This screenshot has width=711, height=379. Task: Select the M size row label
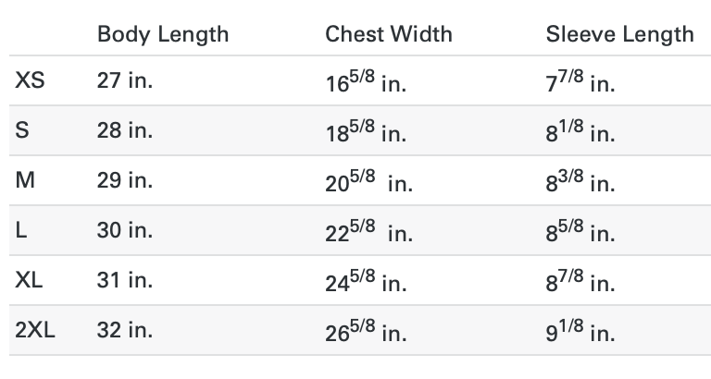click(25, 179)
